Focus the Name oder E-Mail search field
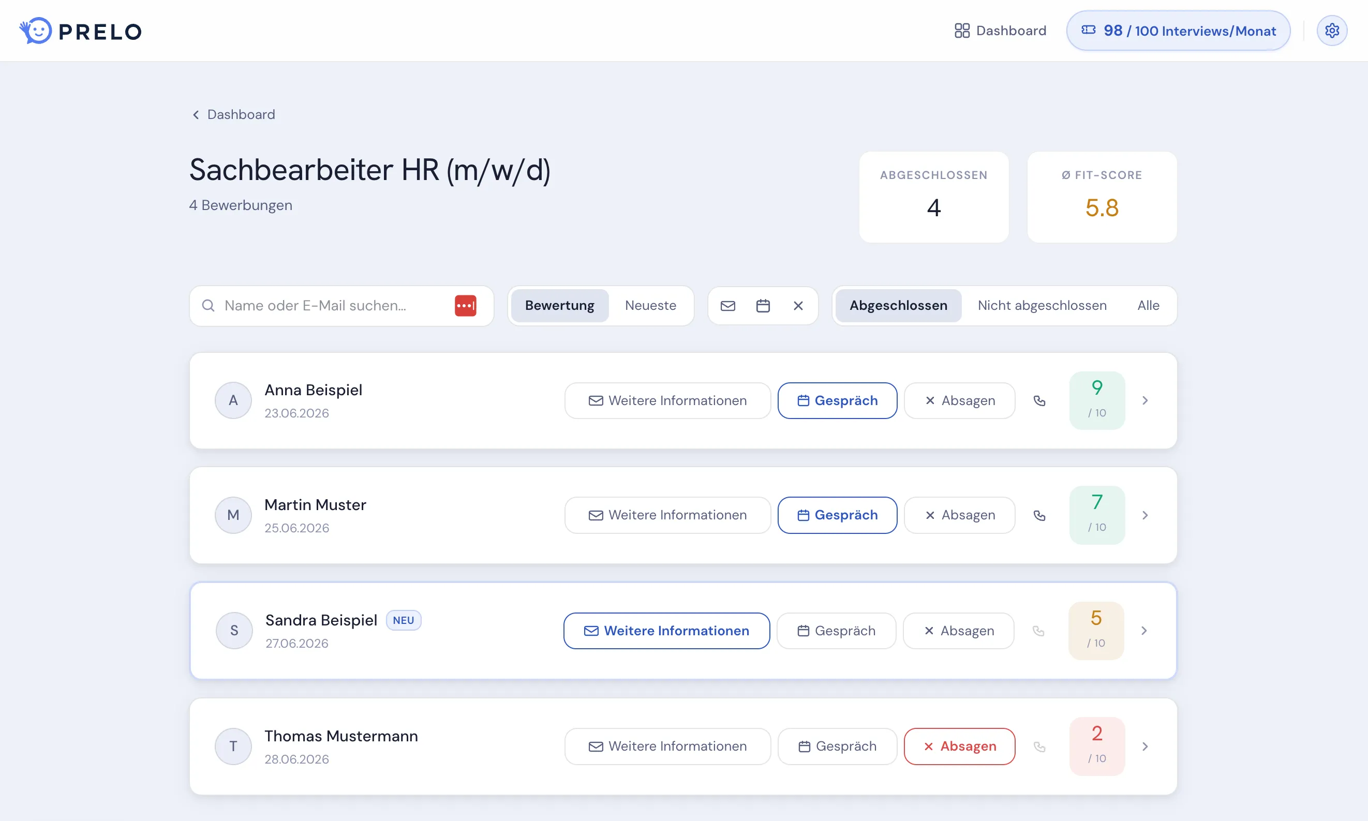Image resolution: width=1368 pixels, height=821 pixels. click(x=341, y=305)
